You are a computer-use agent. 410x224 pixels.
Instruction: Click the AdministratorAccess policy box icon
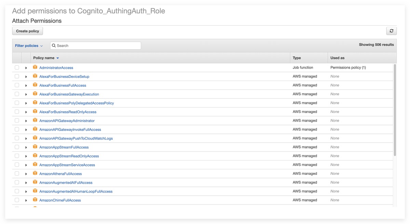[35, 67]
